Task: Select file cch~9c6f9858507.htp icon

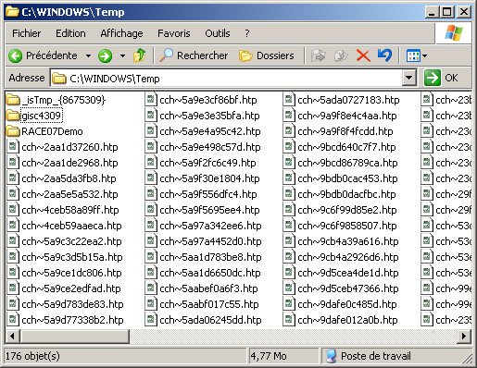Action: pyautogui.click(x=289, y=226)
